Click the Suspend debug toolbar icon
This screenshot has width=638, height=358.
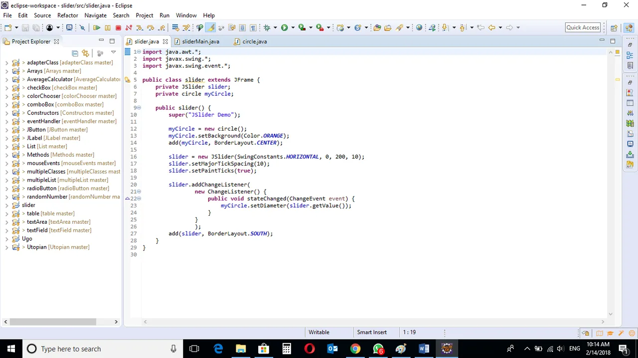tap(108, 28)
